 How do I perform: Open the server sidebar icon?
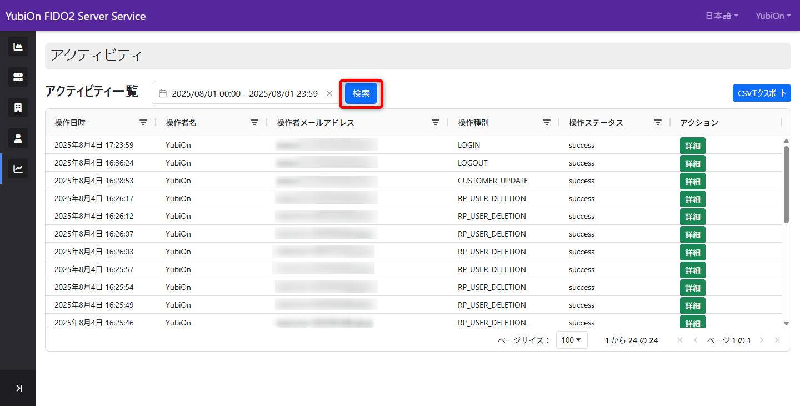(x=18, y=77)
